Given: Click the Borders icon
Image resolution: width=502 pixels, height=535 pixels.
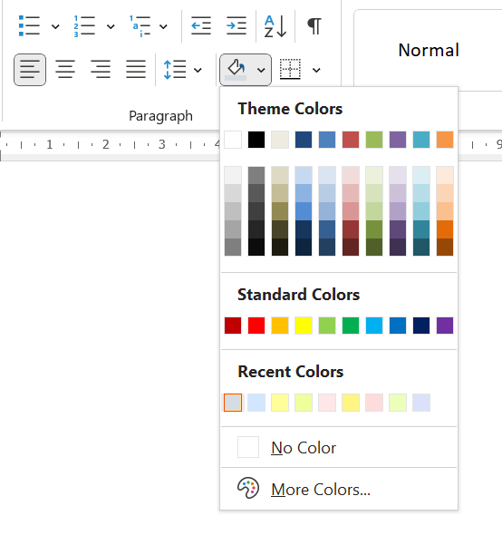Looking at the screenshot, I should click(290, 69).
